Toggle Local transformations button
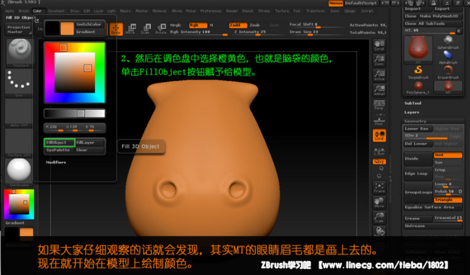470x275 pixels. pyautogui.click(x=379, y=135)
